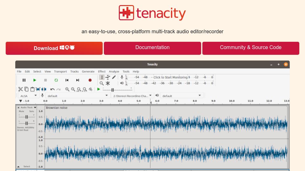The image size is (305, 171).
Task: Mute the audio track
Action: pyautogui.click(x=21, y=111)
